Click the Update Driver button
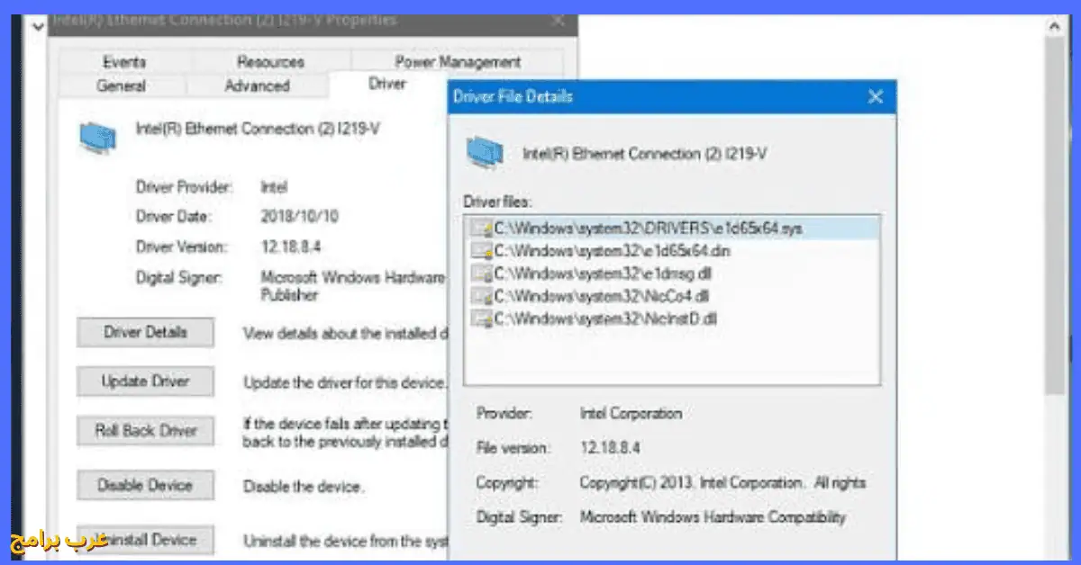Screen dimensions: 1081x565 146,381
